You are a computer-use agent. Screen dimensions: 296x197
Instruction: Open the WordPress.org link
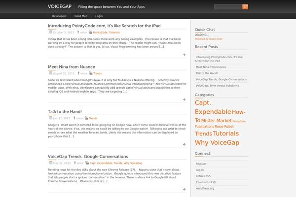(205, 189)
